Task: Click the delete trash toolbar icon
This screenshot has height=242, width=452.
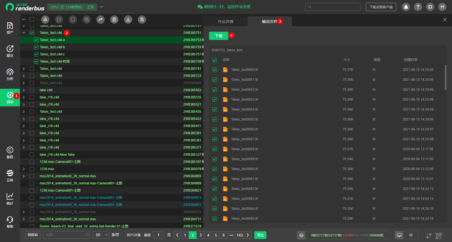Action: [x=114, y=20]
